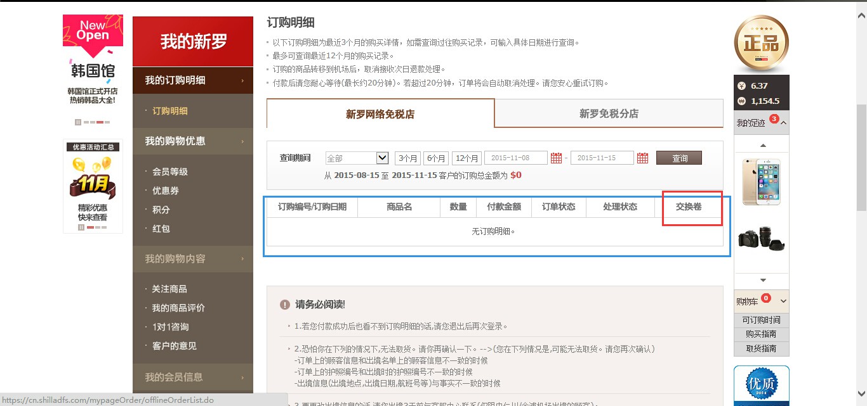Switch to the 新罗免税分店 tab
Screen dimensions: 867x406
[609, 113]
